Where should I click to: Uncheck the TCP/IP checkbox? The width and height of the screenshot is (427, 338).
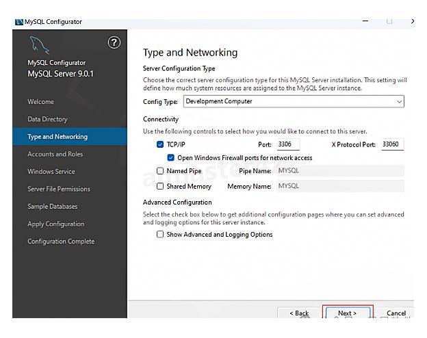160,144
